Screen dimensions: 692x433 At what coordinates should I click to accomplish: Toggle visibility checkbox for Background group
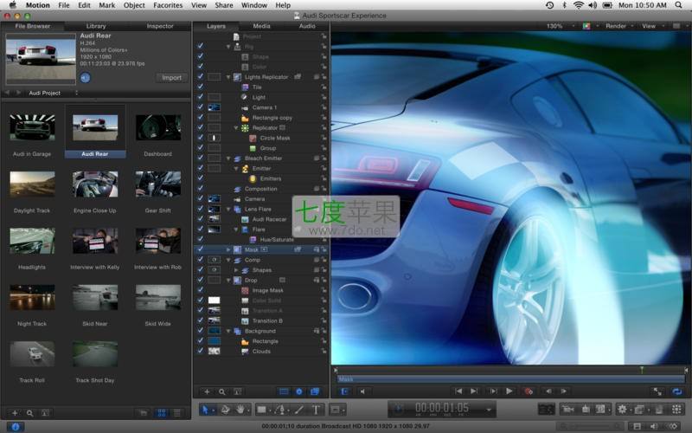click(201, 331)
